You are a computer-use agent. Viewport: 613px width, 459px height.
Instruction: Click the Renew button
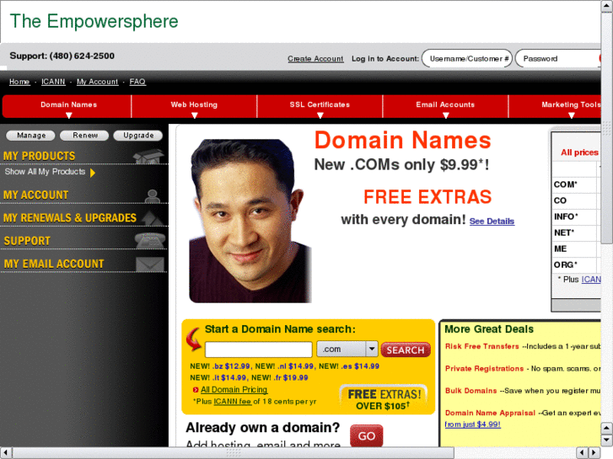pos(84,135)
